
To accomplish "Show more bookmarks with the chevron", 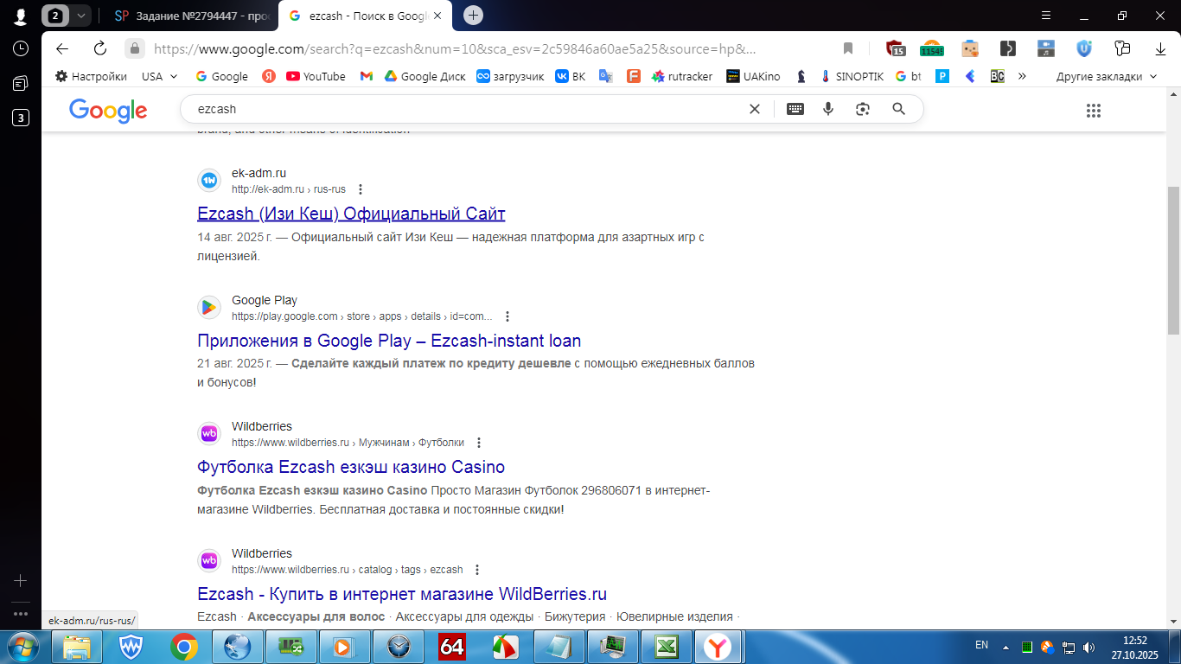I will pos(1022,76).
